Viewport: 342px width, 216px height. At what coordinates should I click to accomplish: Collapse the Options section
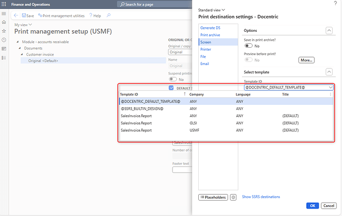(x=329, y=31)
